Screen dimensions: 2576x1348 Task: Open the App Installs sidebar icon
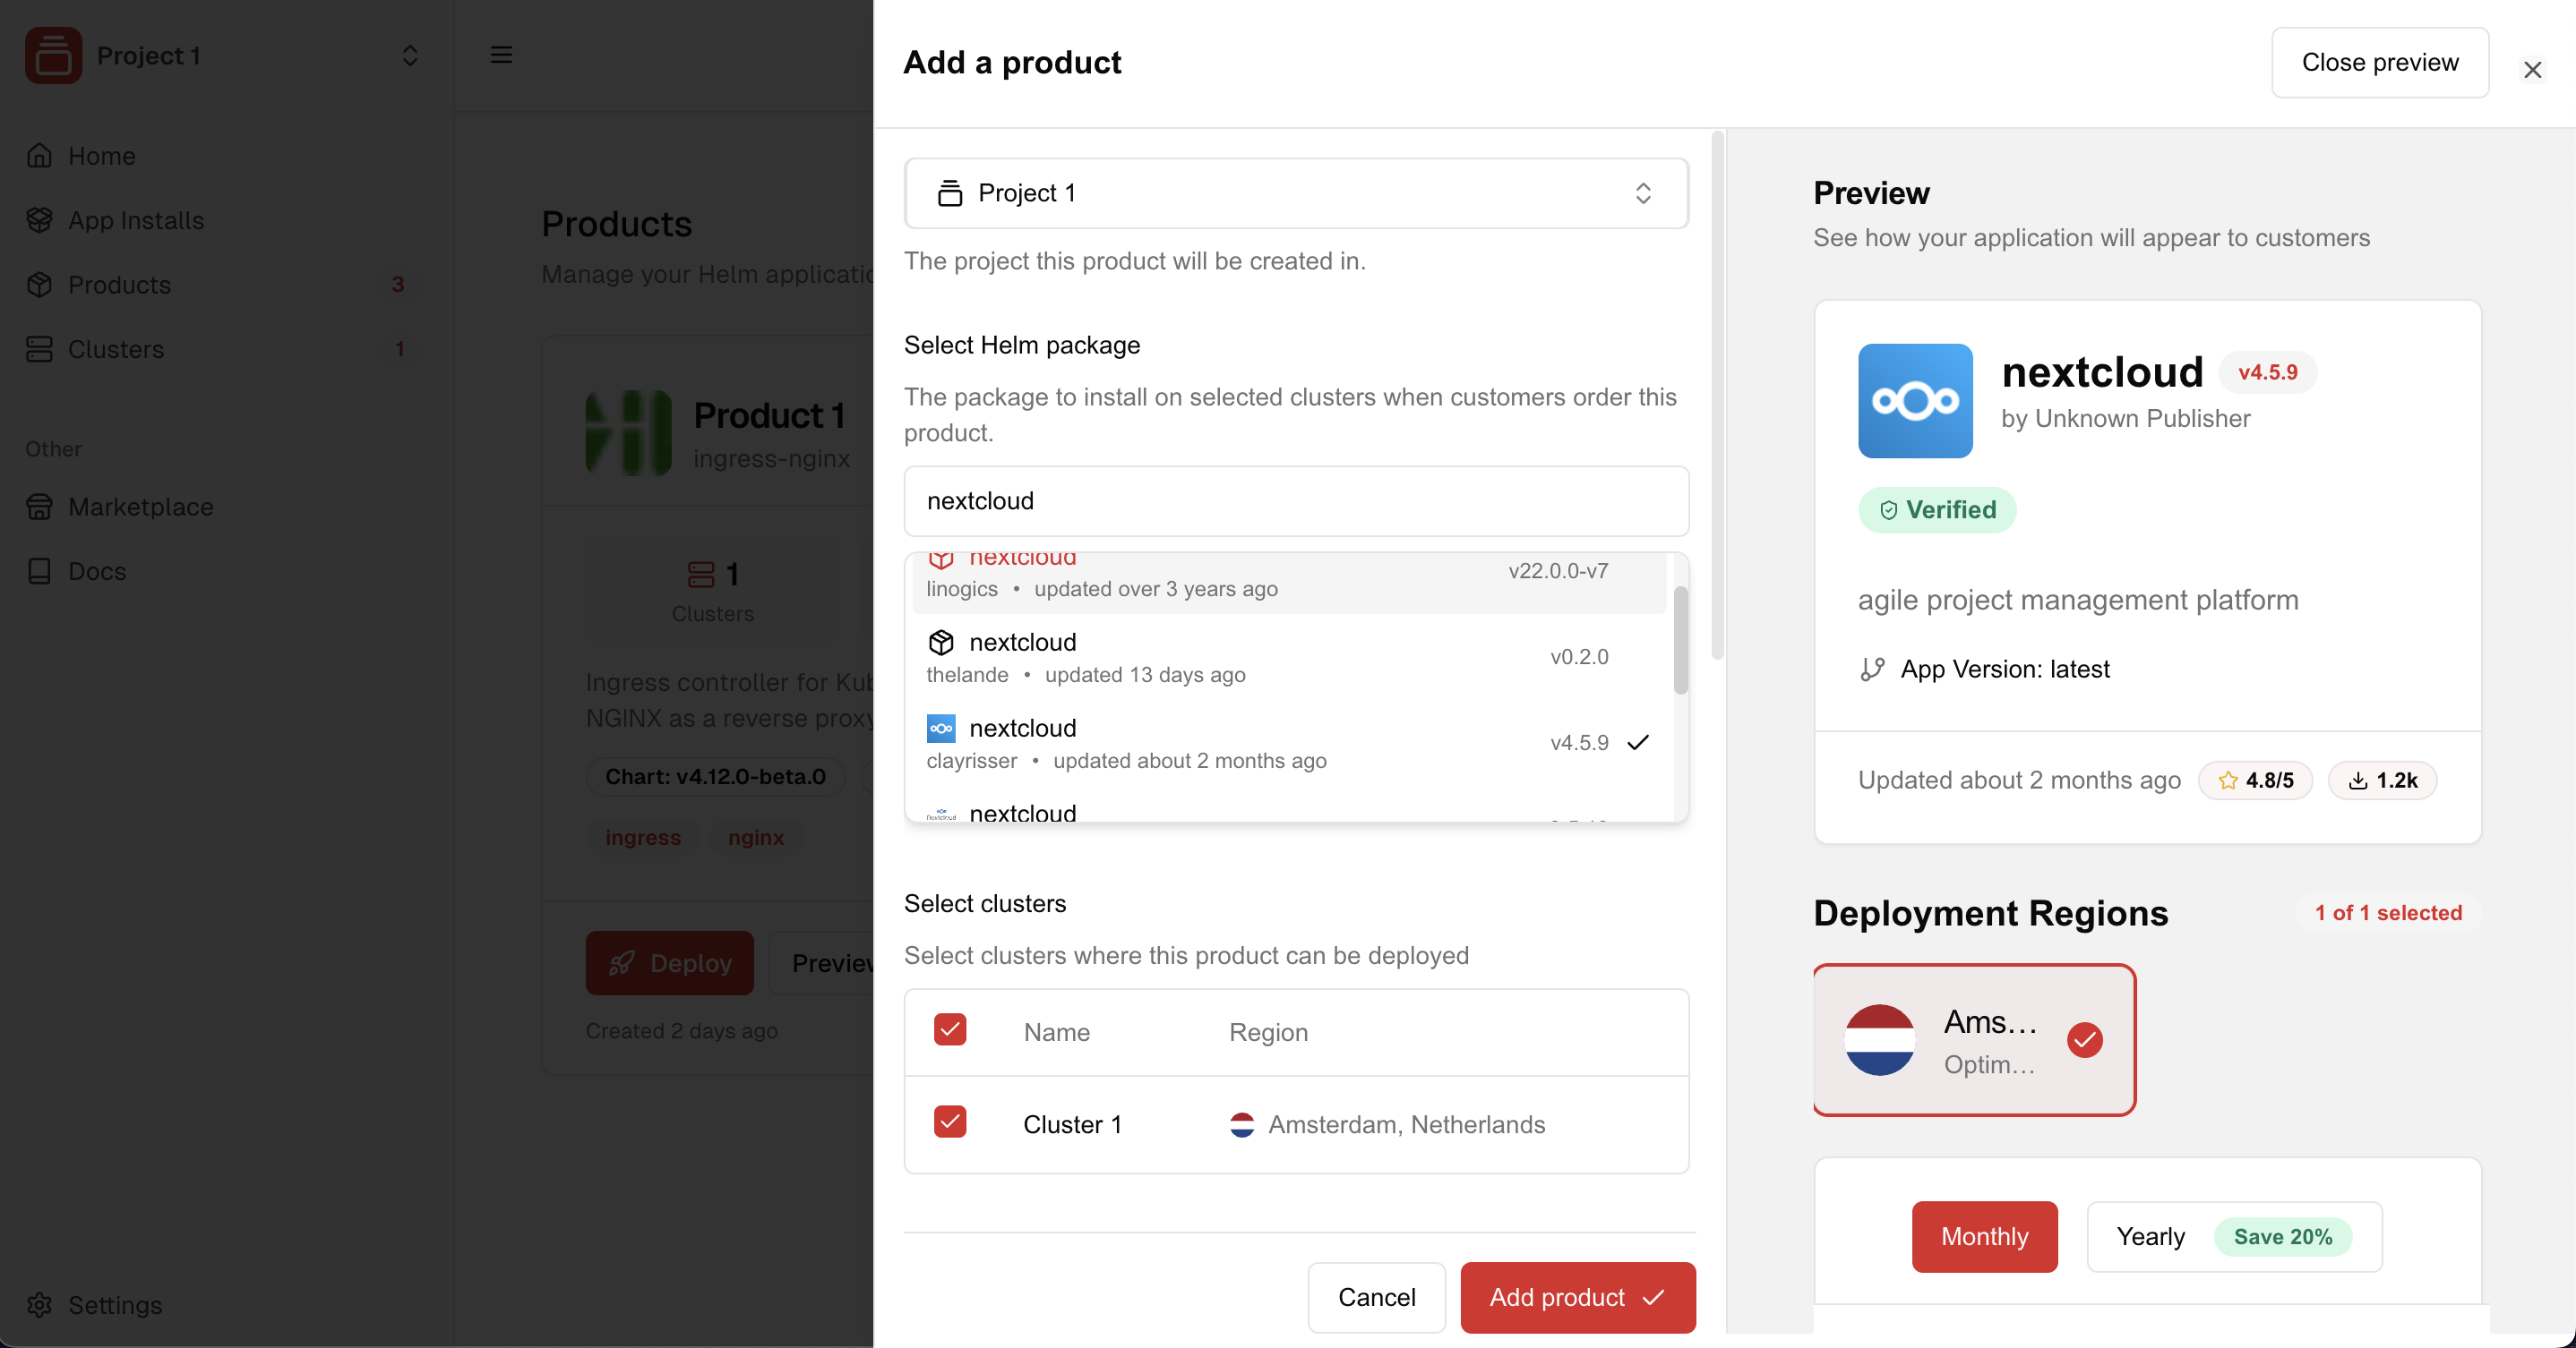tap(39, 220)
